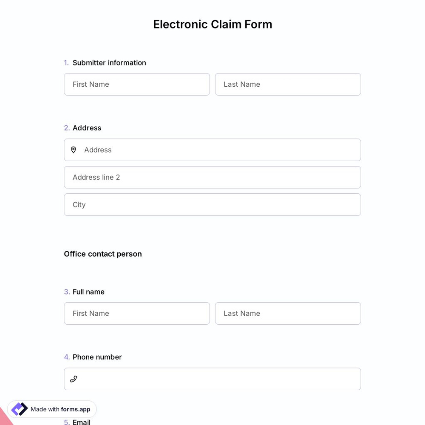The image size is (425, 425).
Task: Click the Last Name field under Full name
Action: (x=288, y=313)
